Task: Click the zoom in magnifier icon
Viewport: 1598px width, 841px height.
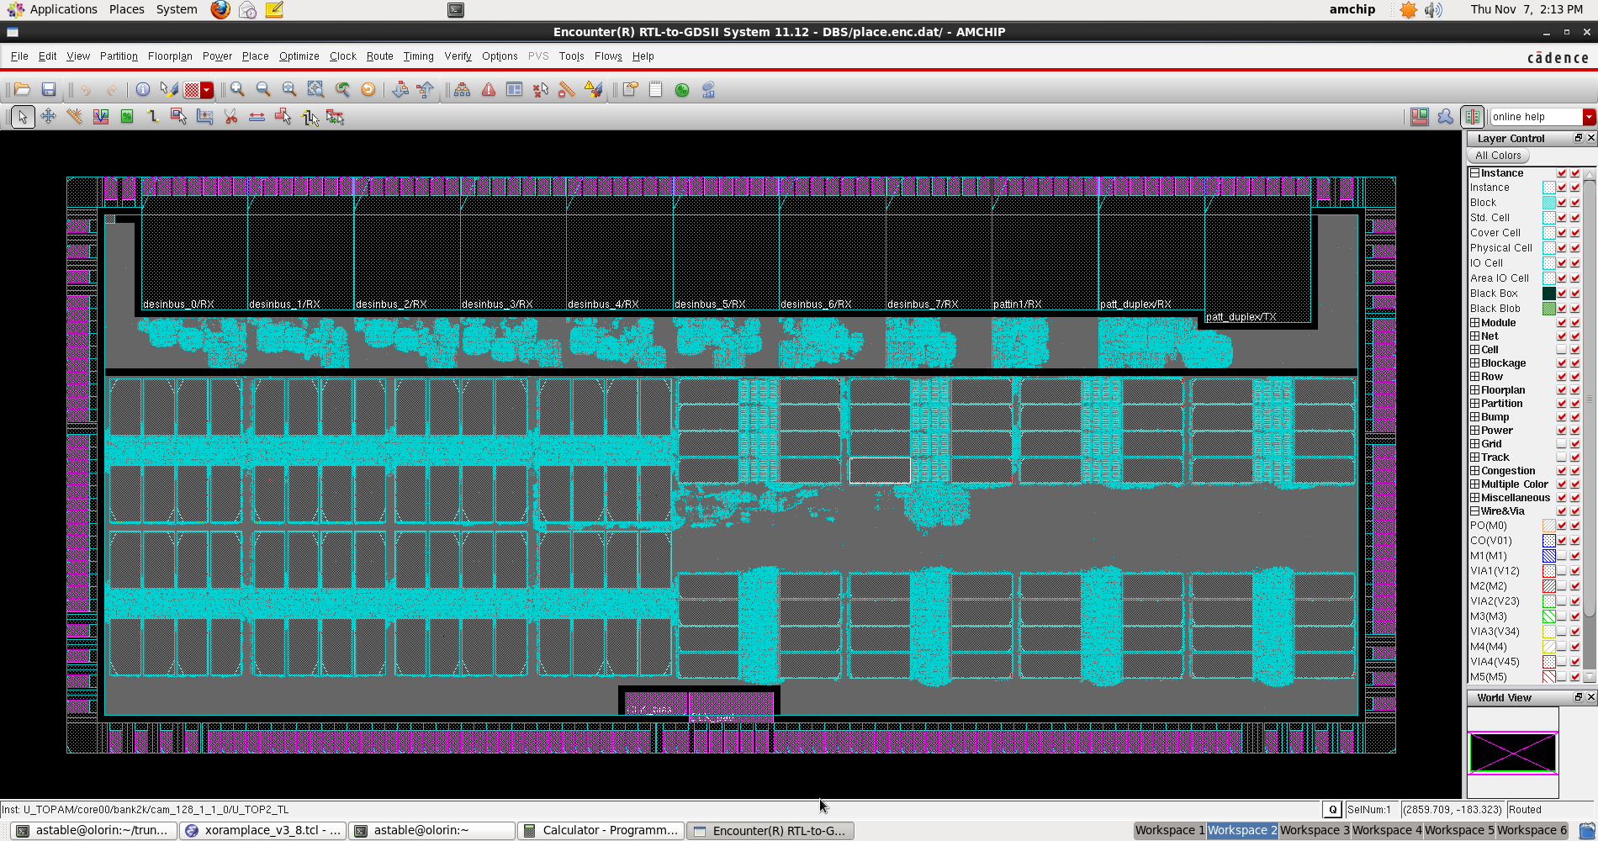Action: (238, 90)
